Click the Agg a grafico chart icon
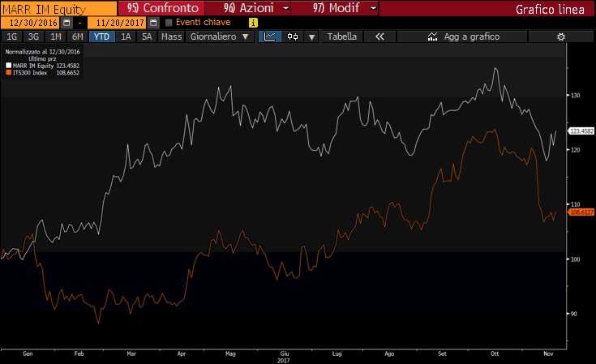 tap(432, 36)
